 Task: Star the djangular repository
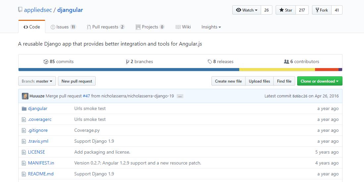(286, 10)
